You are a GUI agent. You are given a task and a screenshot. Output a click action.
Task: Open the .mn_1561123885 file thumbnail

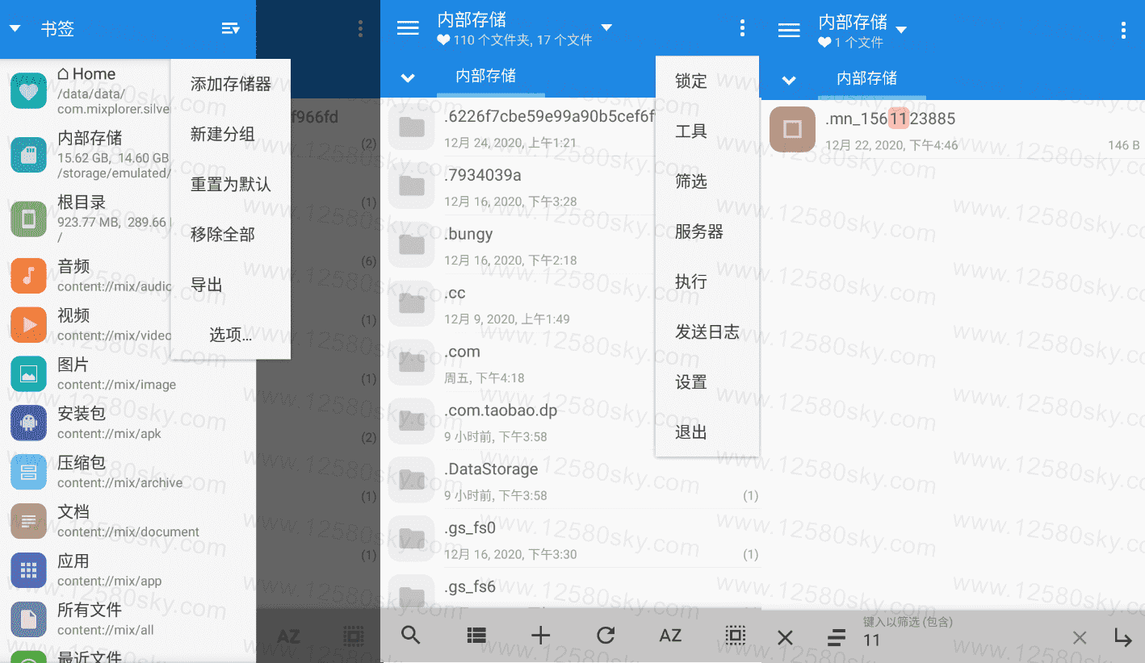click(792, 129)
